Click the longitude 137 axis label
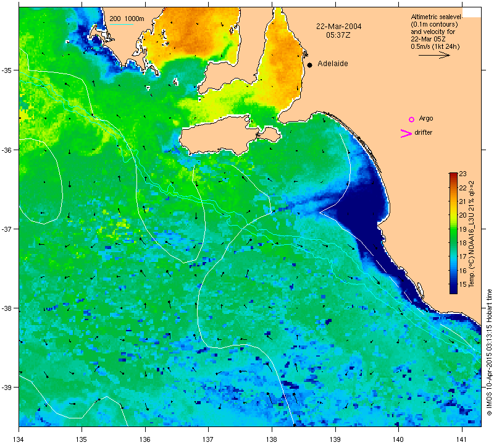Viewport: 494px width, 445px height. point(208,439)
